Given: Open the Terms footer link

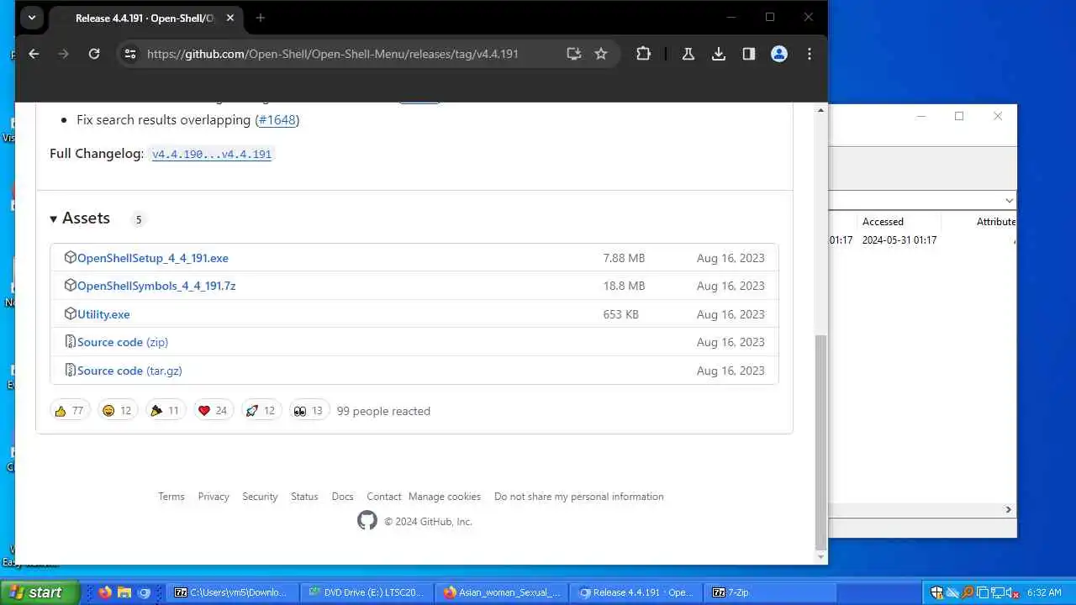Looking at the screenshot, I should pos(171,497).
